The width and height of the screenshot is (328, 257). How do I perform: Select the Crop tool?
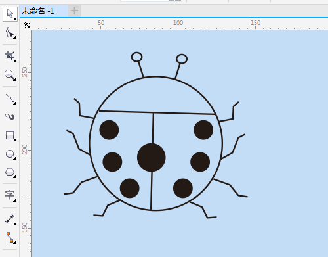click(x=10, y=56)
